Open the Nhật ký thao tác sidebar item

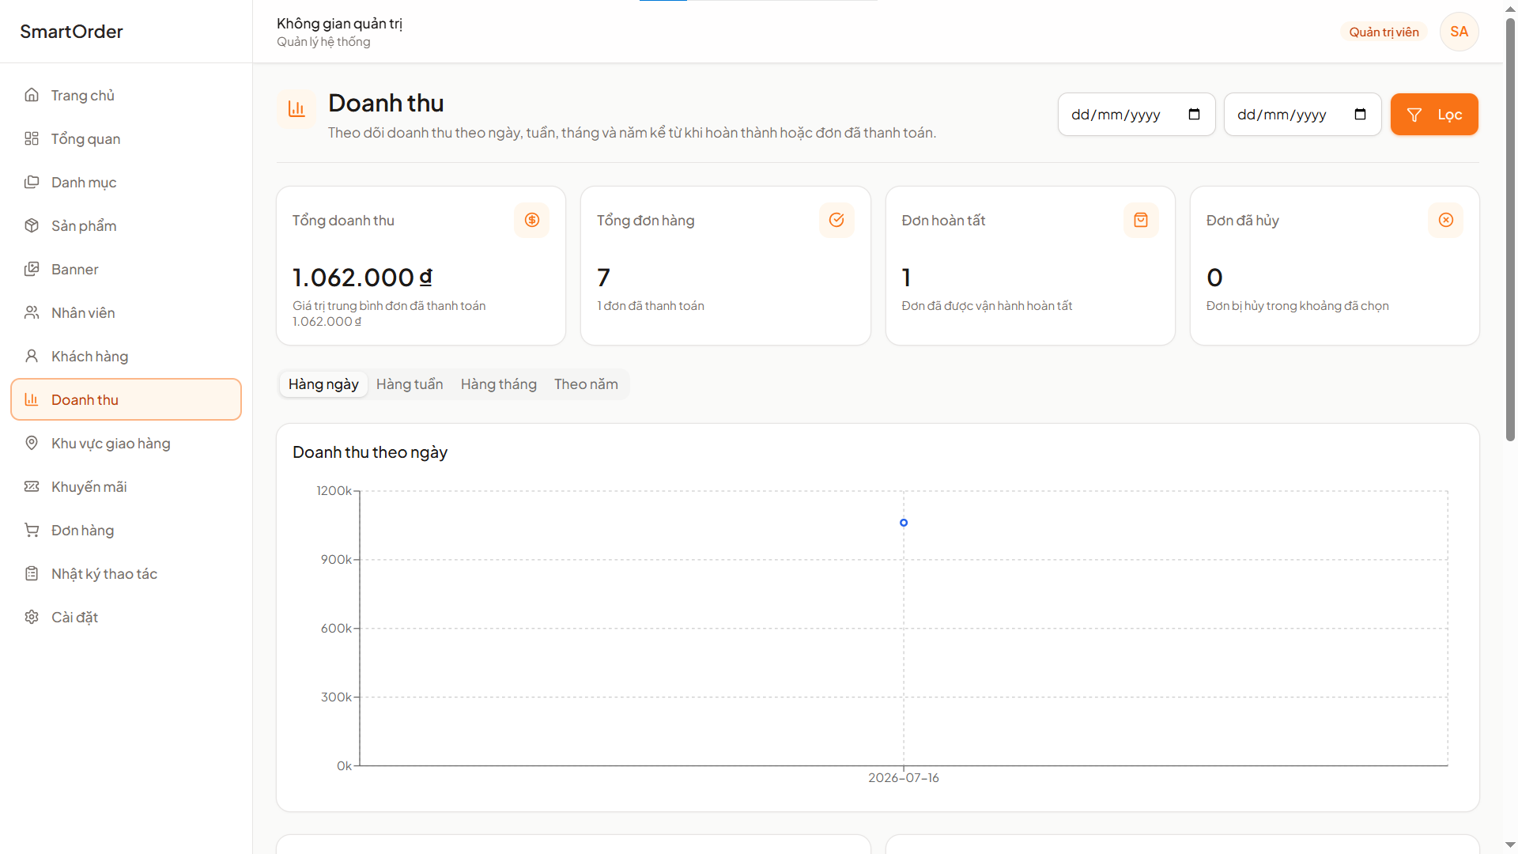(x=126, y=573)
